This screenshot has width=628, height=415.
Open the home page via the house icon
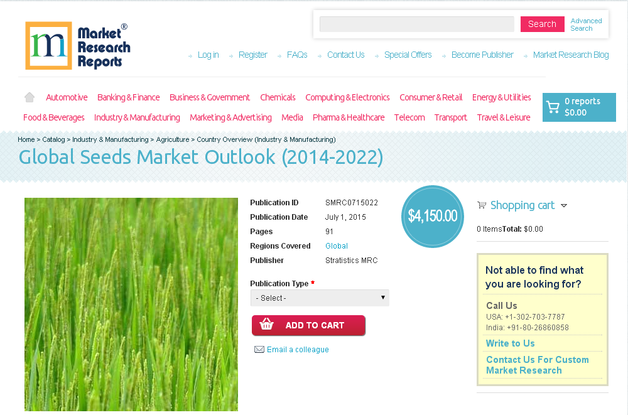tap(29, 97)
